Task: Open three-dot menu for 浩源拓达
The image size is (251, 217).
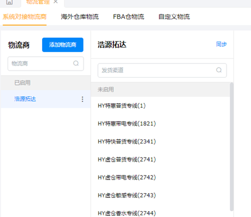Action: point(82,99)
